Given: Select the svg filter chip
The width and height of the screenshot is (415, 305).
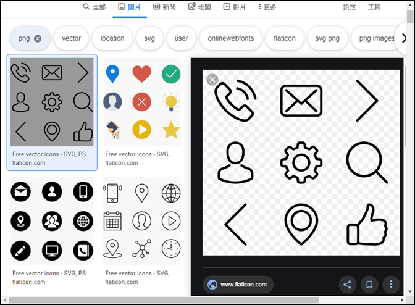Looking at the screenshot, I should (x=149, y=38).
